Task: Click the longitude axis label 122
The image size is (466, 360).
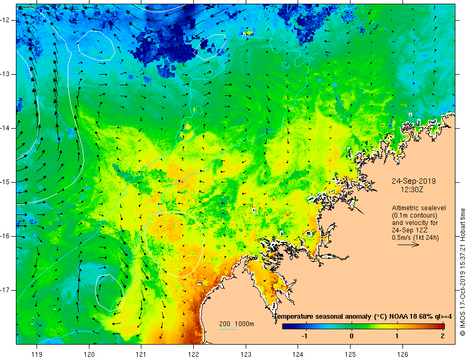Action: click(x=193, y=354)
